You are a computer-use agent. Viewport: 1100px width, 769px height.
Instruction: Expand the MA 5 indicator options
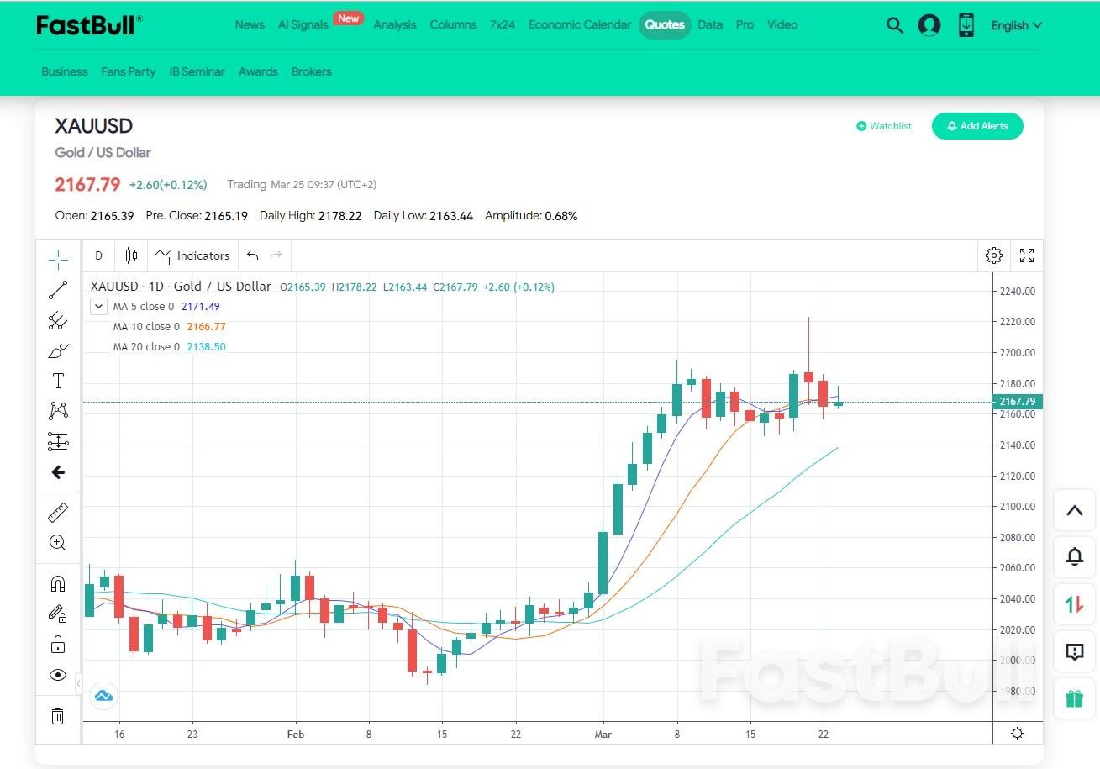click(98, 306)
